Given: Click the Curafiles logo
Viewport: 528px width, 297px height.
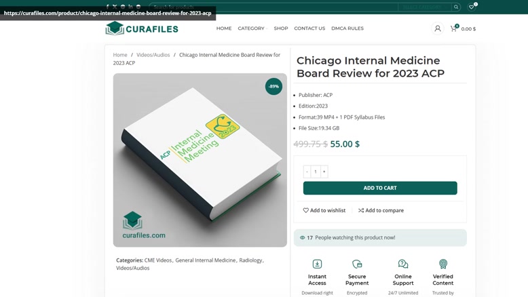Looking at the screenshot, I should [x=142, y=28].
